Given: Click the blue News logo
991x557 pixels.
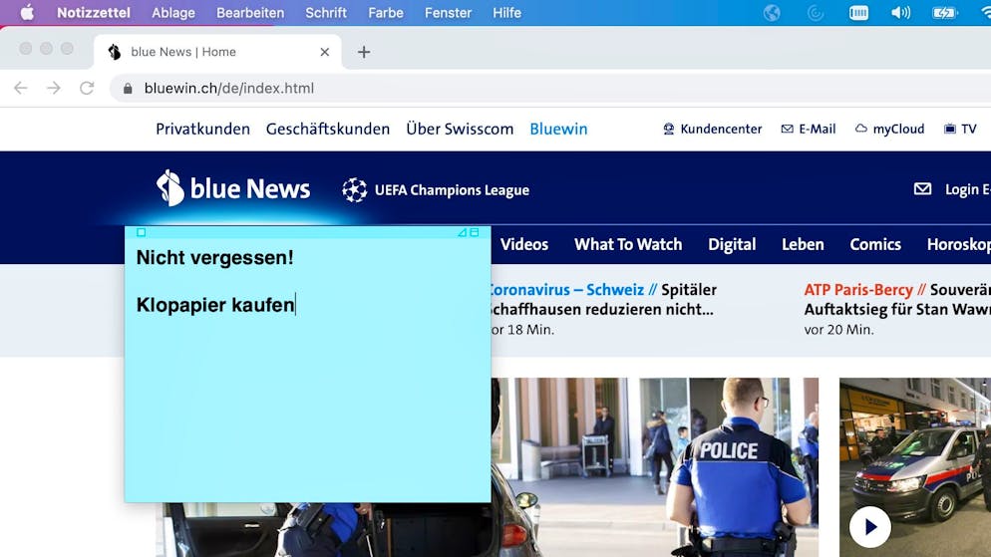Looking at the screenshot, I should click(x=233, y=188).
